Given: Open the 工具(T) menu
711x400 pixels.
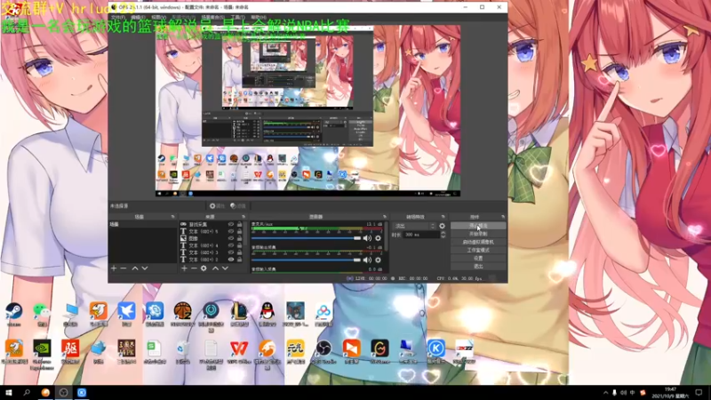Looking at the screenshot, I should pyautogui.click(x=237, y=17).
